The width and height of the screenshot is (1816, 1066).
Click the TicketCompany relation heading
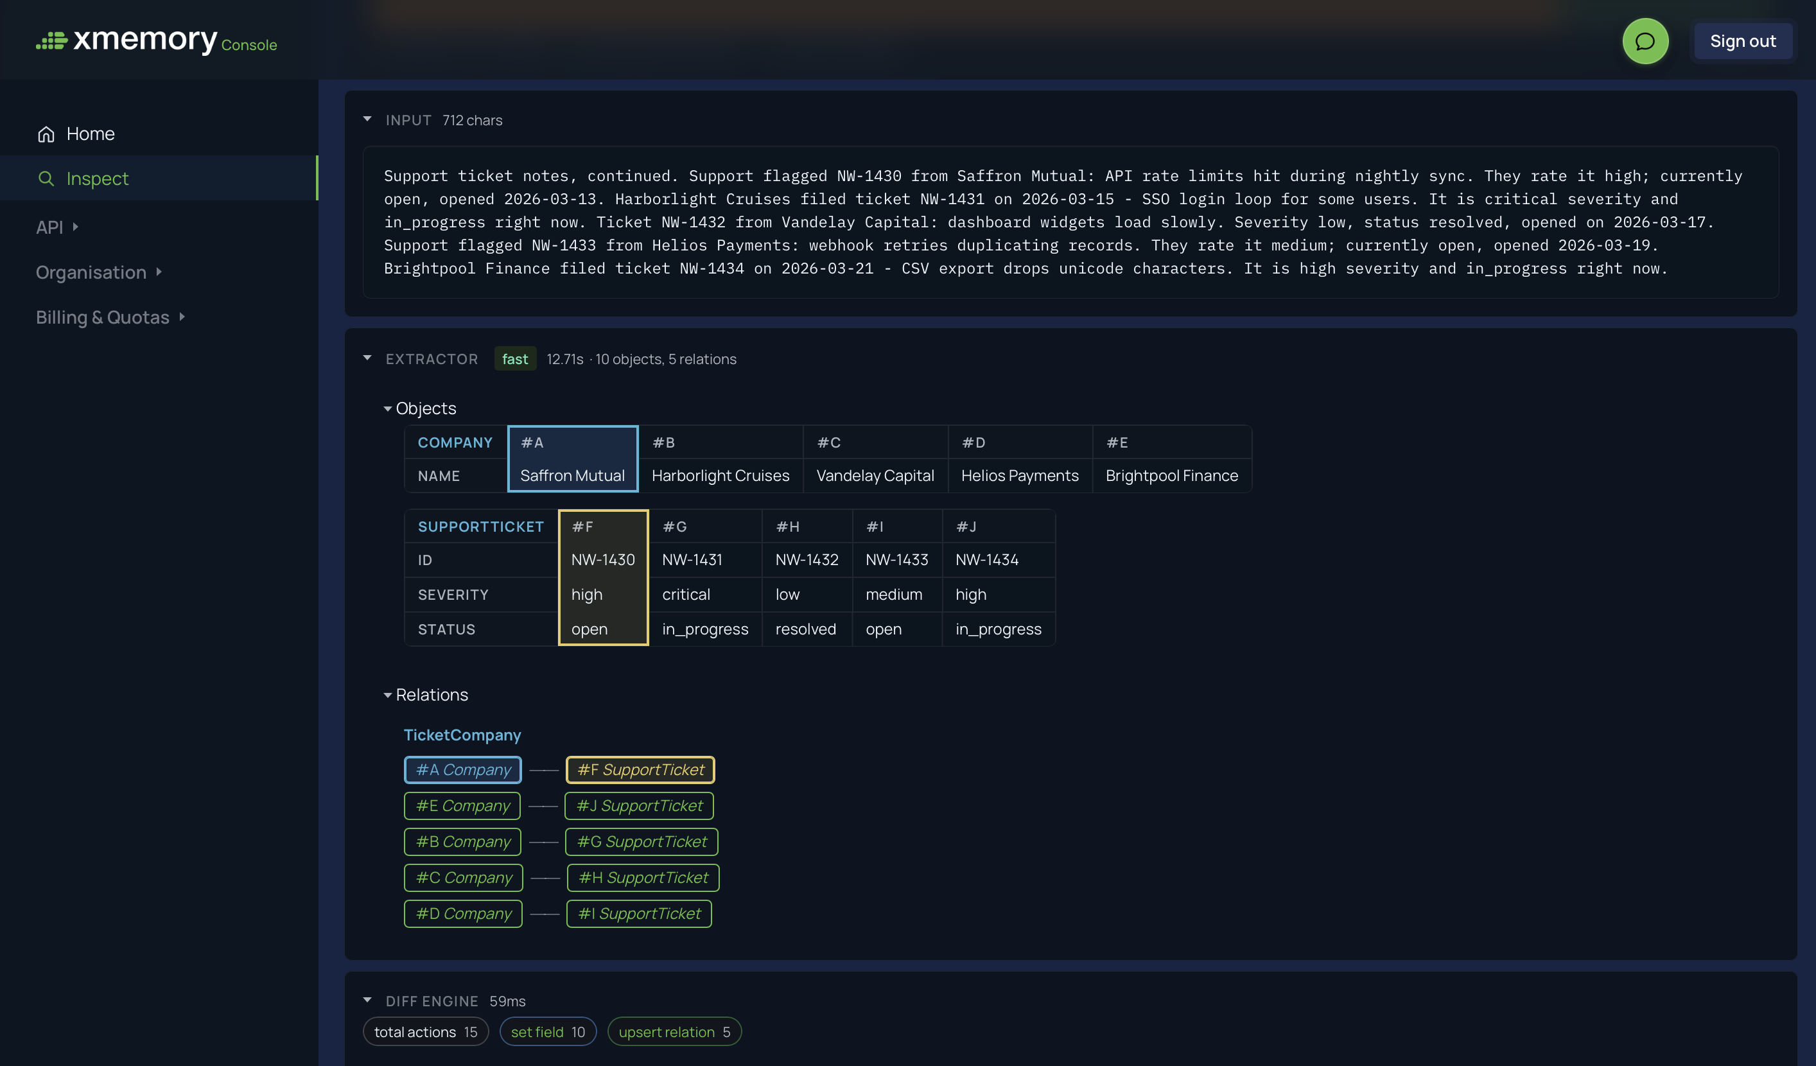coord(462,735)
